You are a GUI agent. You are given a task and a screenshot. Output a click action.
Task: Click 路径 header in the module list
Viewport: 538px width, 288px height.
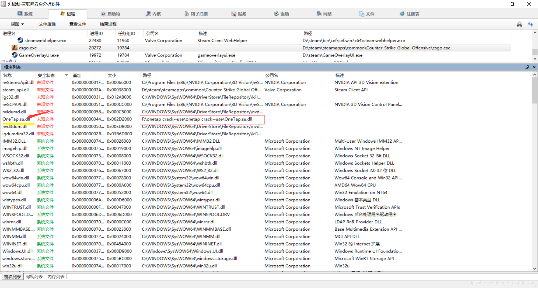[201, 75]
